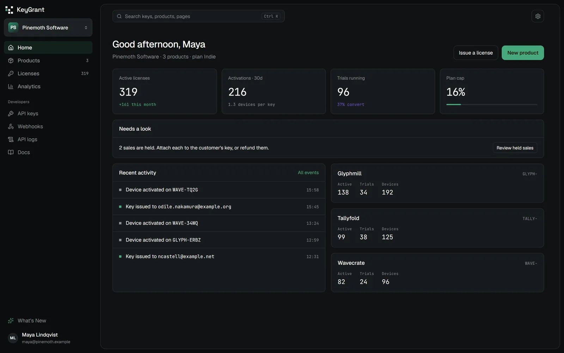Navigate to Analytics
Viewport: 564px width, 353px height.
48,86
